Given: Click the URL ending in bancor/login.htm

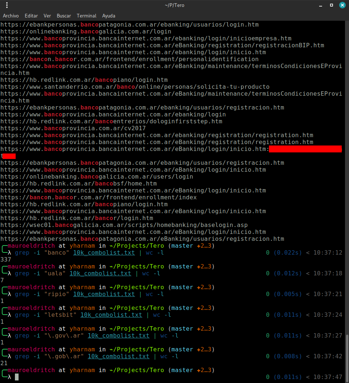Looking at the screenshot, I should point(77,218).
